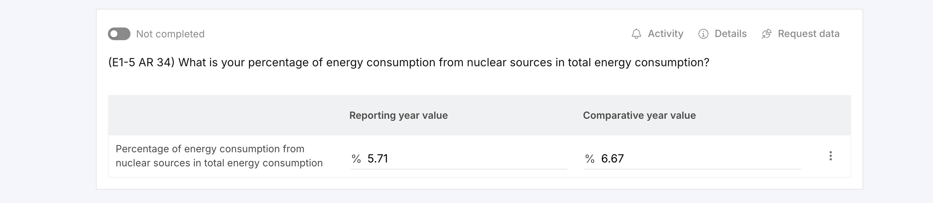Select the Comparative year value column header

639,116
